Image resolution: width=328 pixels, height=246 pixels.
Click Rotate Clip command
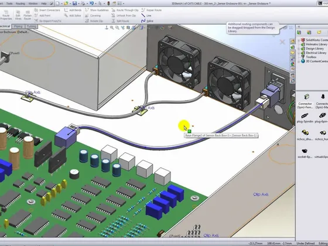click(x=94, y=21)
